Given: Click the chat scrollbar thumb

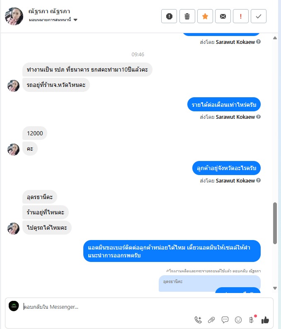Looking at the screenshot, I should click(275, 223).
